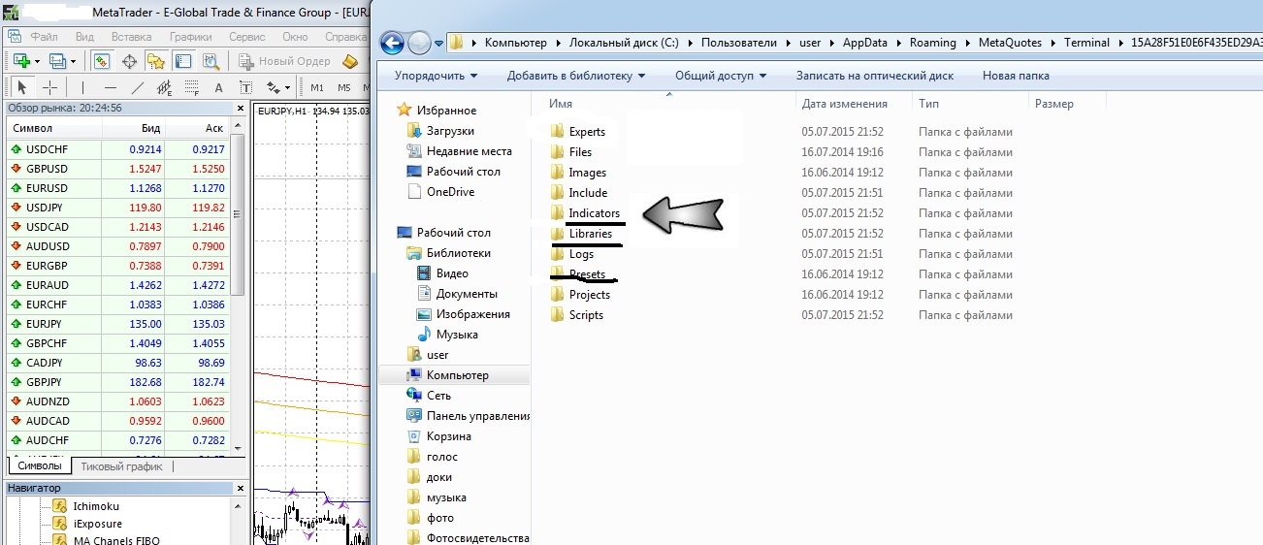Image resolution: width=1263 pixels, height=545 pixels.
Task: Click the New Chart icon in MetaTrader toolbar
Action: tap(20, 61)
